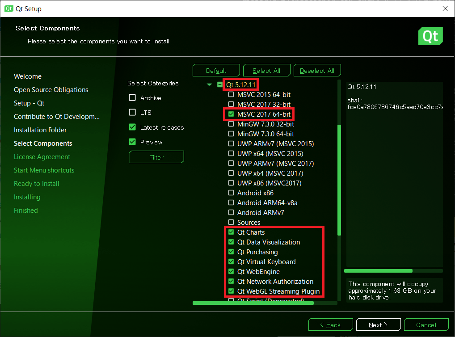
Task: Select Installation Folder step
Action: pos(40,130)
